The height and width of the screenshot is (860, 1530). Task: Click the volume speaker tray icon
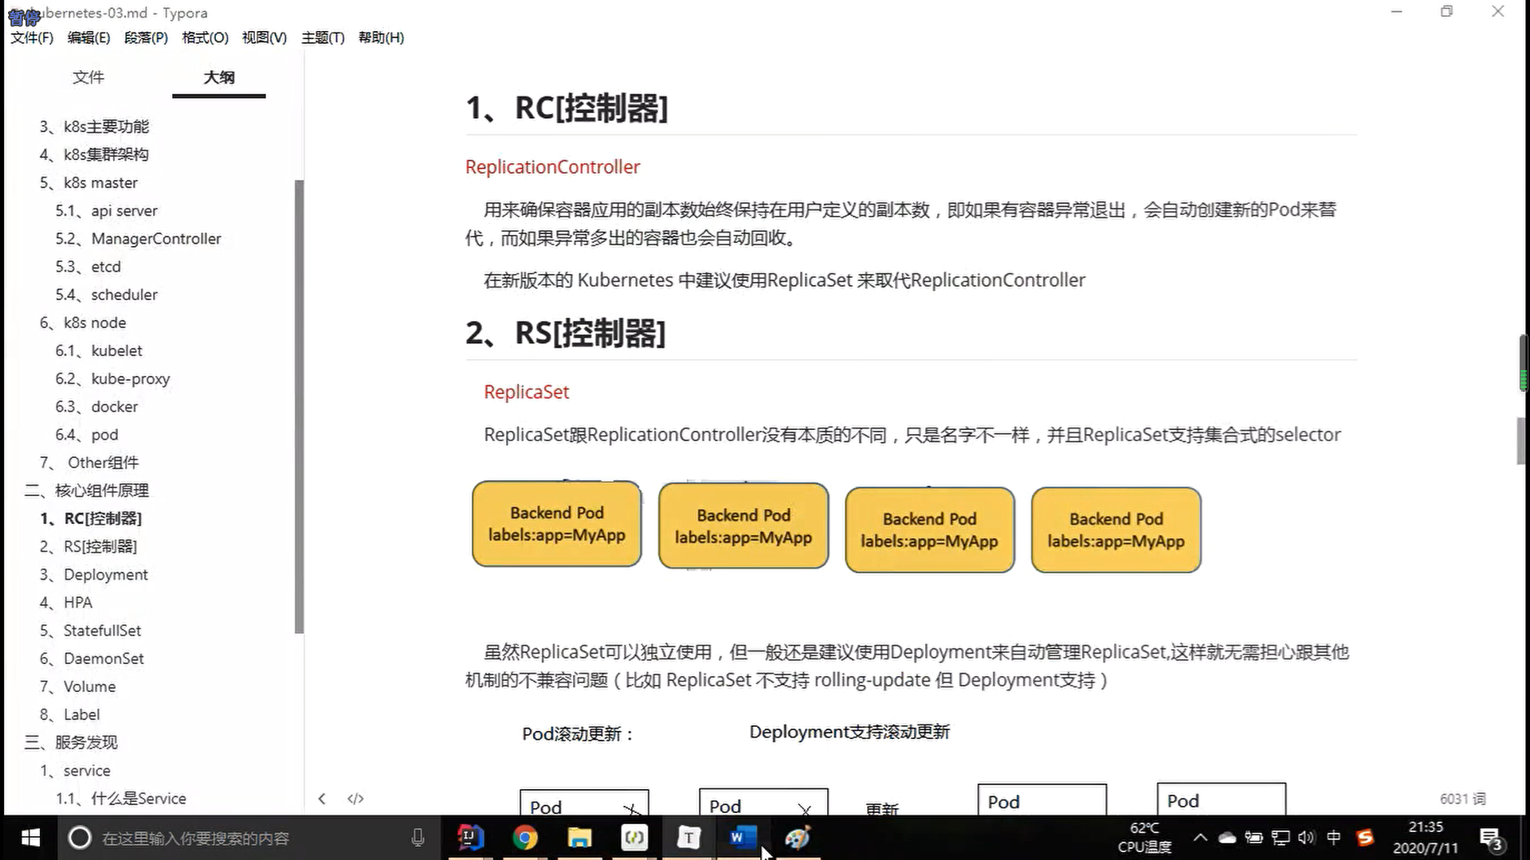(1306, 838)
